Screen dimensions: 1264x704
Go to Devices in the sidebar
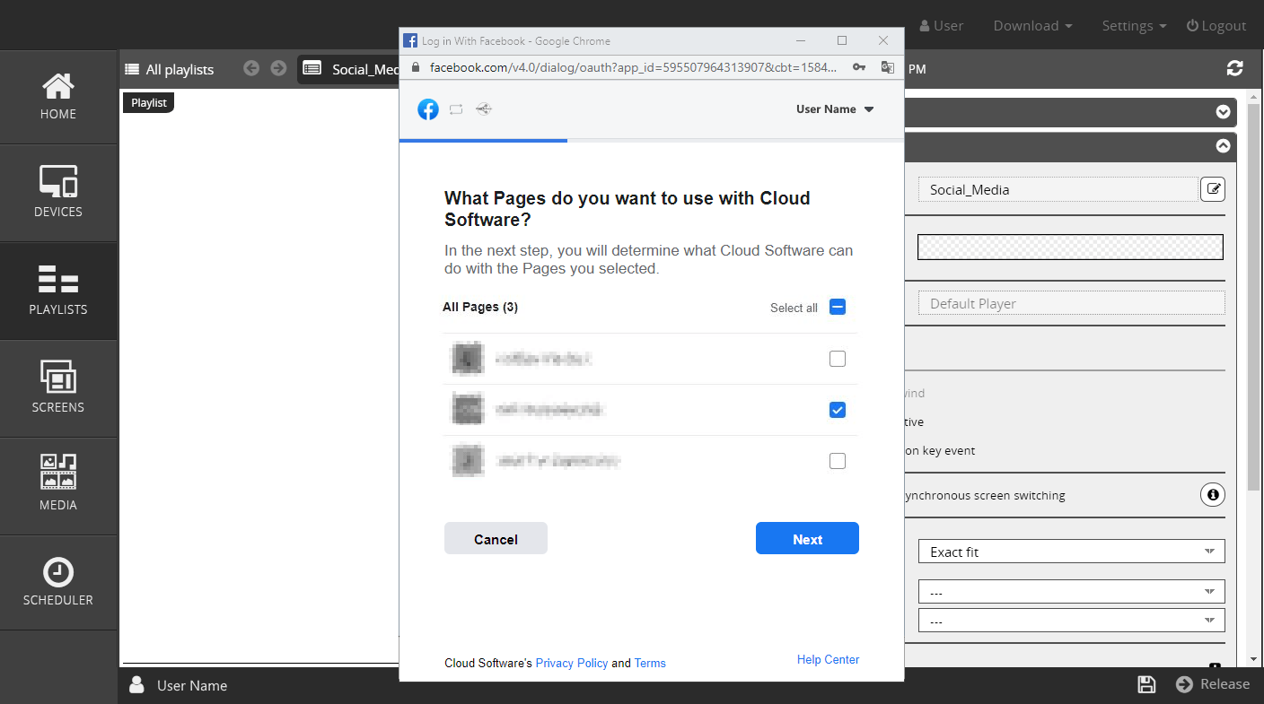click(58, 193)
